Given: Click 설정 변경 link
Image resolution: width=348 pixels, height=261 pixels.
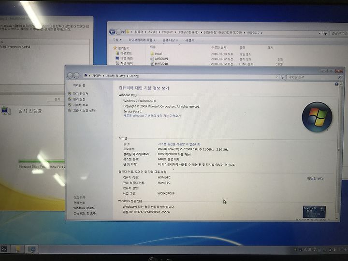Looking at the screenshot, I should pyautogui.click(x=315, y=179).
